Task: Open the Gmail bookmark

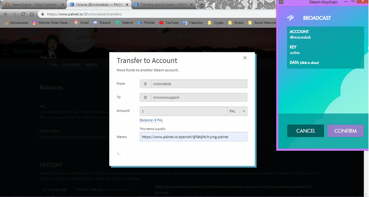Action: [81, 23]
